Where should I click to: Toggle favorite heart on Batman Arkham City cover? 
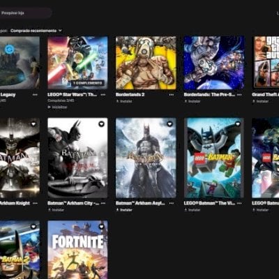[101, 124]
